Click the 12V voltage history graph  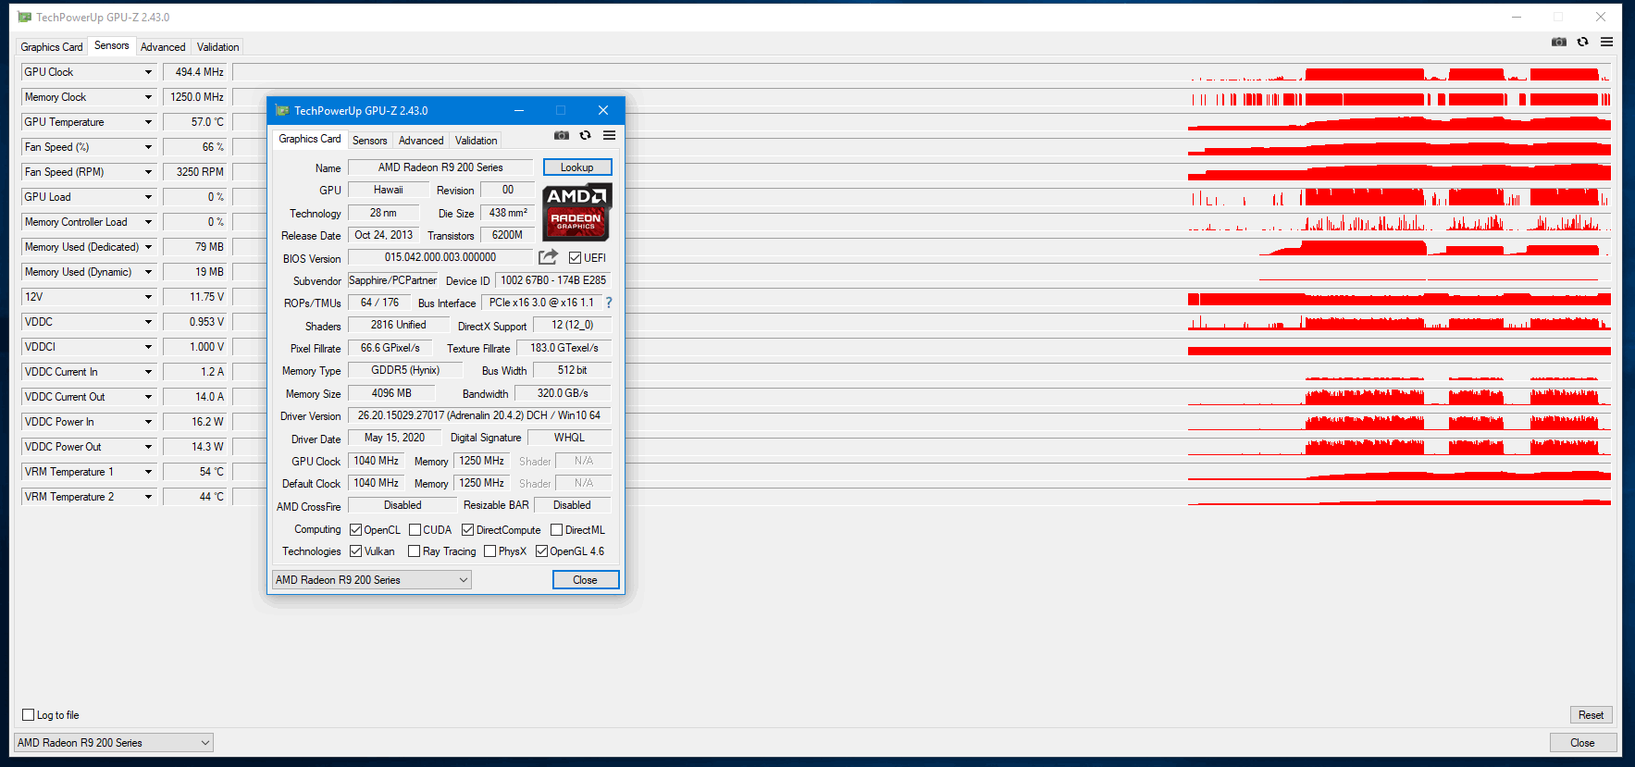point(921,297)
